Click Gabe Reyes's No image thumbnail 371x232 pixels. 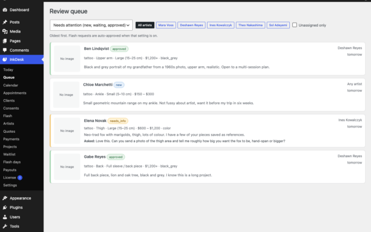click(x=67, y=166)
